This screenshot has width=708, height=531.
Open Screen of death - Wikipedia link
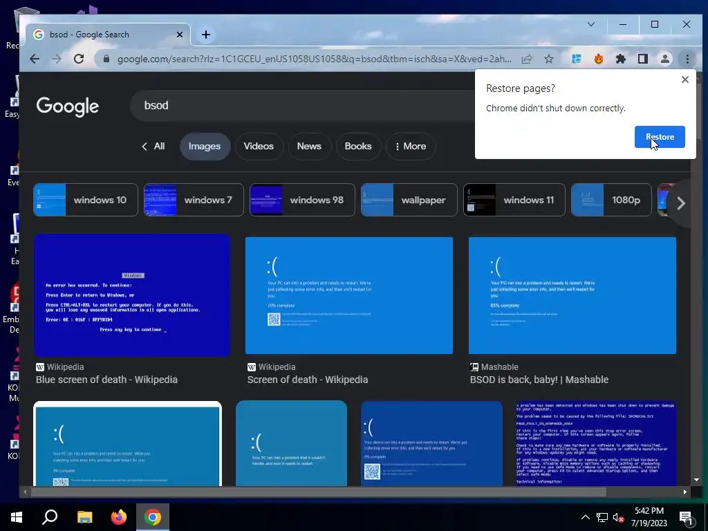point(308,380)
